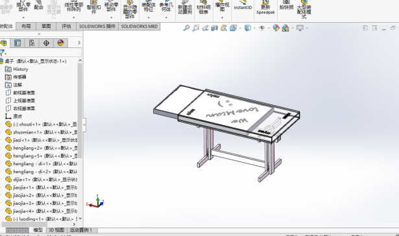Expand manager tabs with right chevron arrow
This screenshot has width=399, height=236.
(79, 43)
